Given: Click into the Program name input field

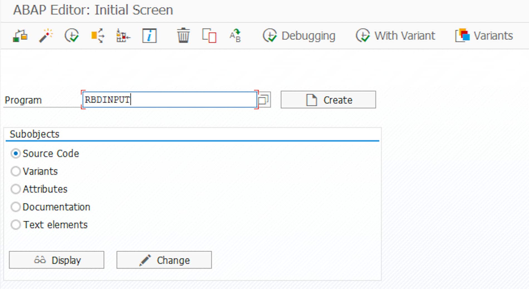Looking at the screenshot, I should point(169,100).
